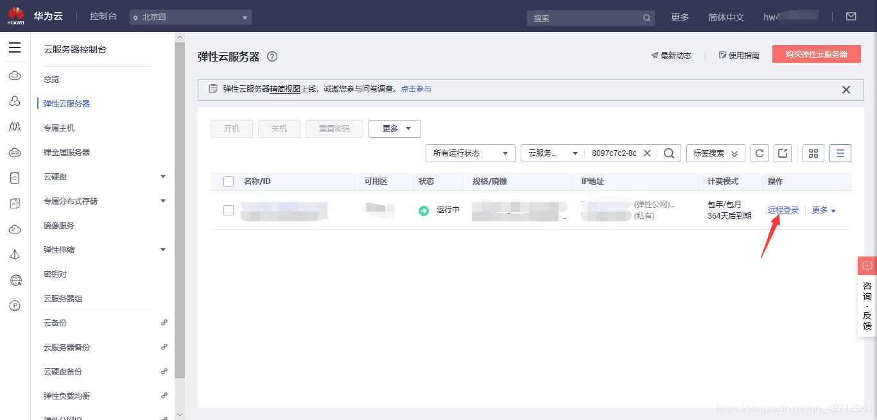The image size is (877, 420).
Task: Expand 云硬盘 in sidebar
Action: (163, 176)
